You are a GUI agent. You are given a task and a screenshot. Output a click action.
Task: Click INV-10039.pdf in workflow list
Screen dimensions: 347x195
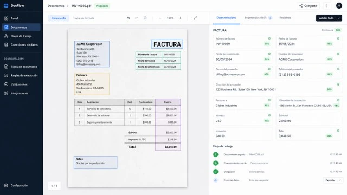click(256, 154)
